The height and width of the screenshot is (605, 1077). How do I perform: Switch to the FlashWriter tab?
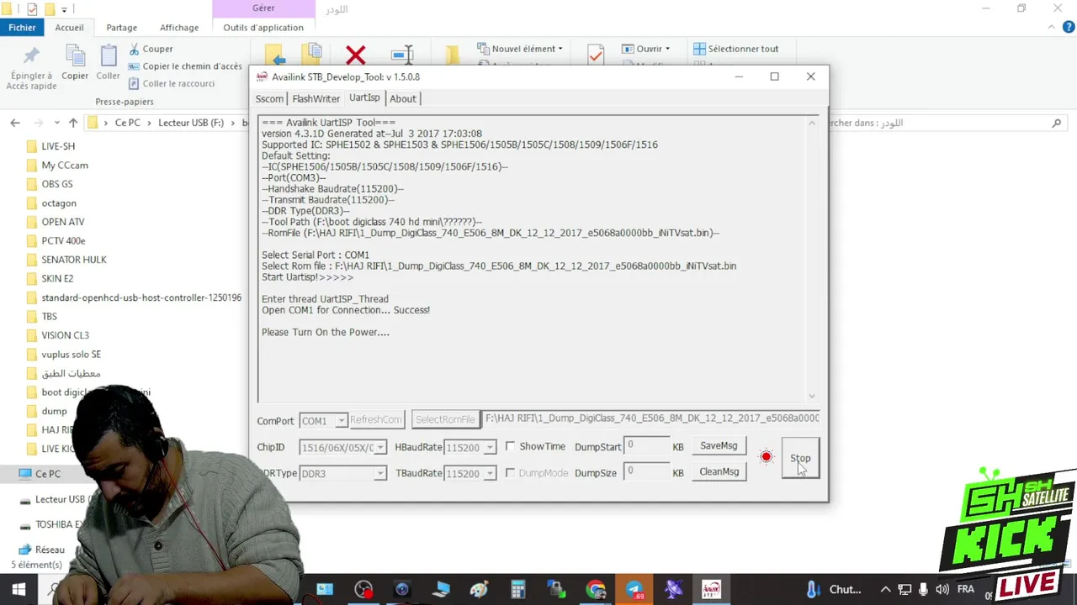(316, 98)
